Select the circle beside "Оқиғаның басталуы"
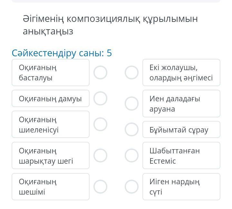The height and width of the screenshot is (209, 232). 100,73
